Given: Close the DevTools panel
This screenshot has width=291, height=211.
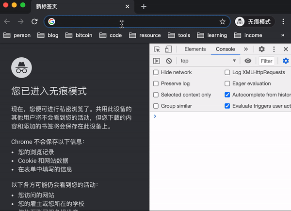Looking at the screenshot, I should (x=286, y=49).
